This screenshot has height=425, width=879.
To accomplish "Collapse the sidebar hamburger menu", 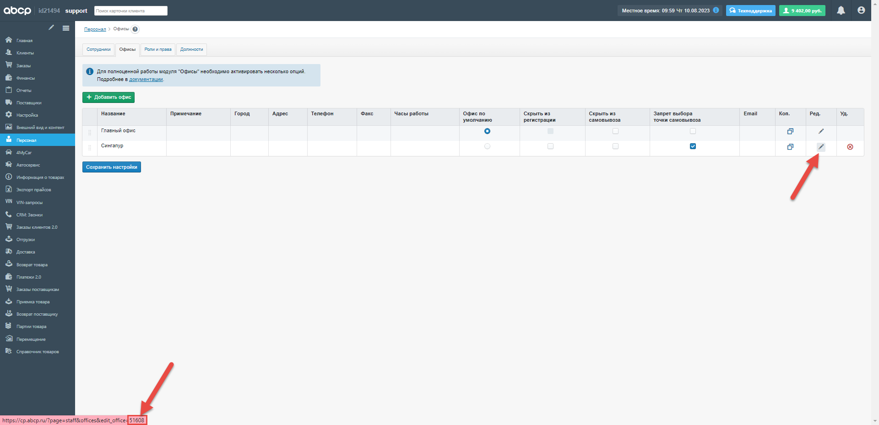I will pyautogui.click(x=66, y=28).
